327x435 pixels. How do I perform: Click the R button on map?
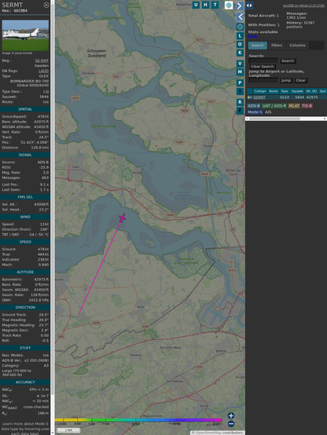pyautogui.click(x=240, y=102)
